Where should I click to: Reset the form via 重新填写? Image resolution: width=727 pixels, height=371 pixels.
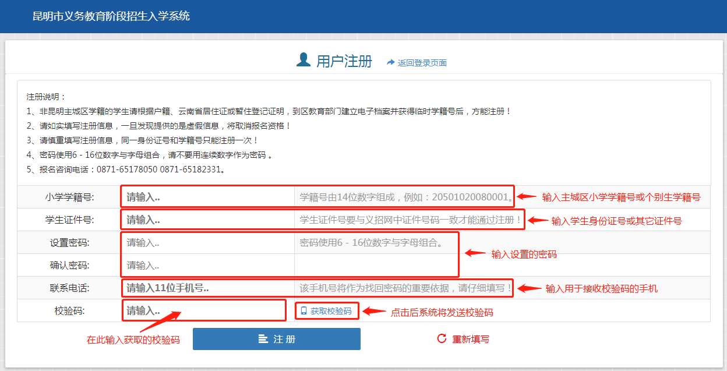point(470,339)
